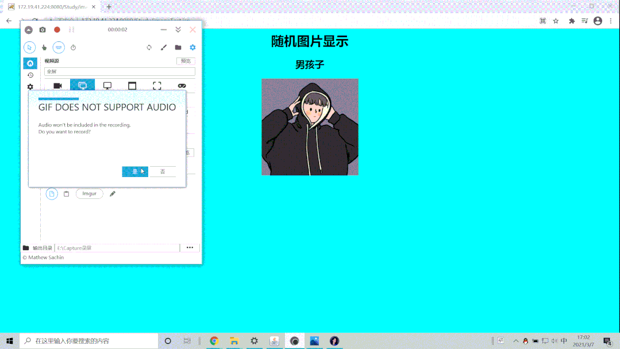Select webcam-only video source
The image size is (620, 349).
point(57,86)
